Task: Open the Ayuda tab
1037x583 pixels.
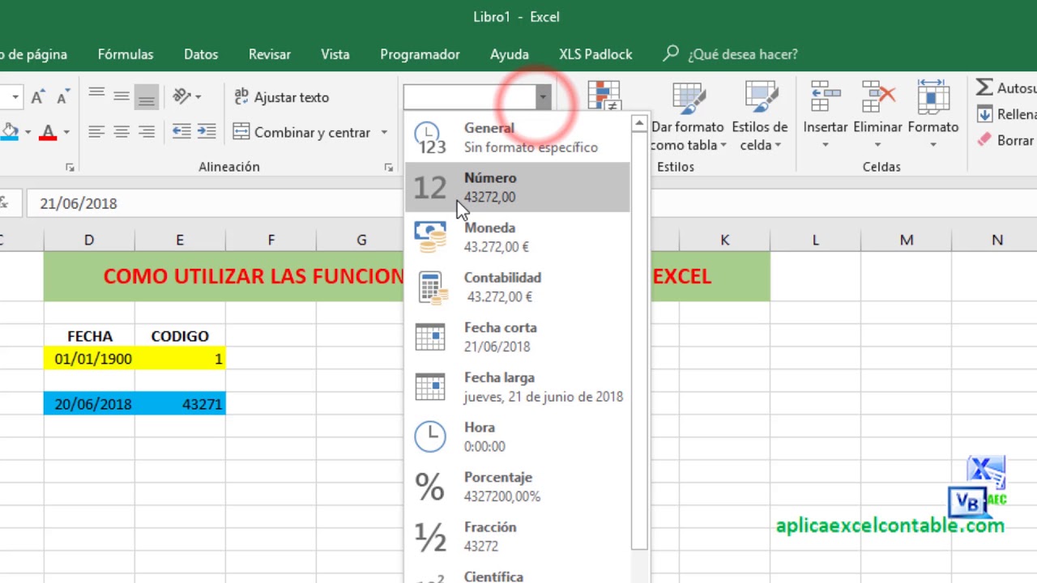Action: coord(510,54)
